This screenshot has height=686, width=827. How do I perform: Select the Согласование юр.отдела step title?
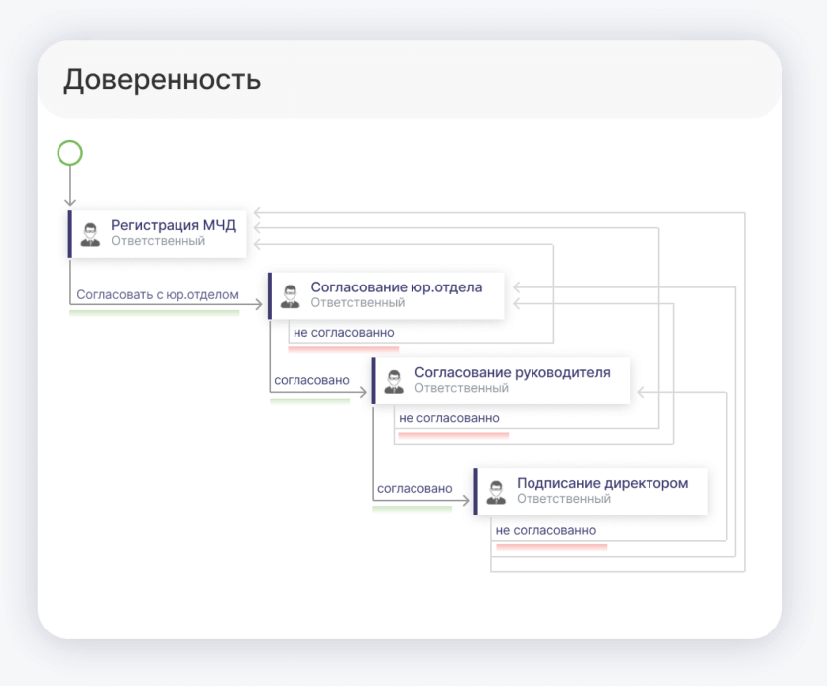[396, 287]
